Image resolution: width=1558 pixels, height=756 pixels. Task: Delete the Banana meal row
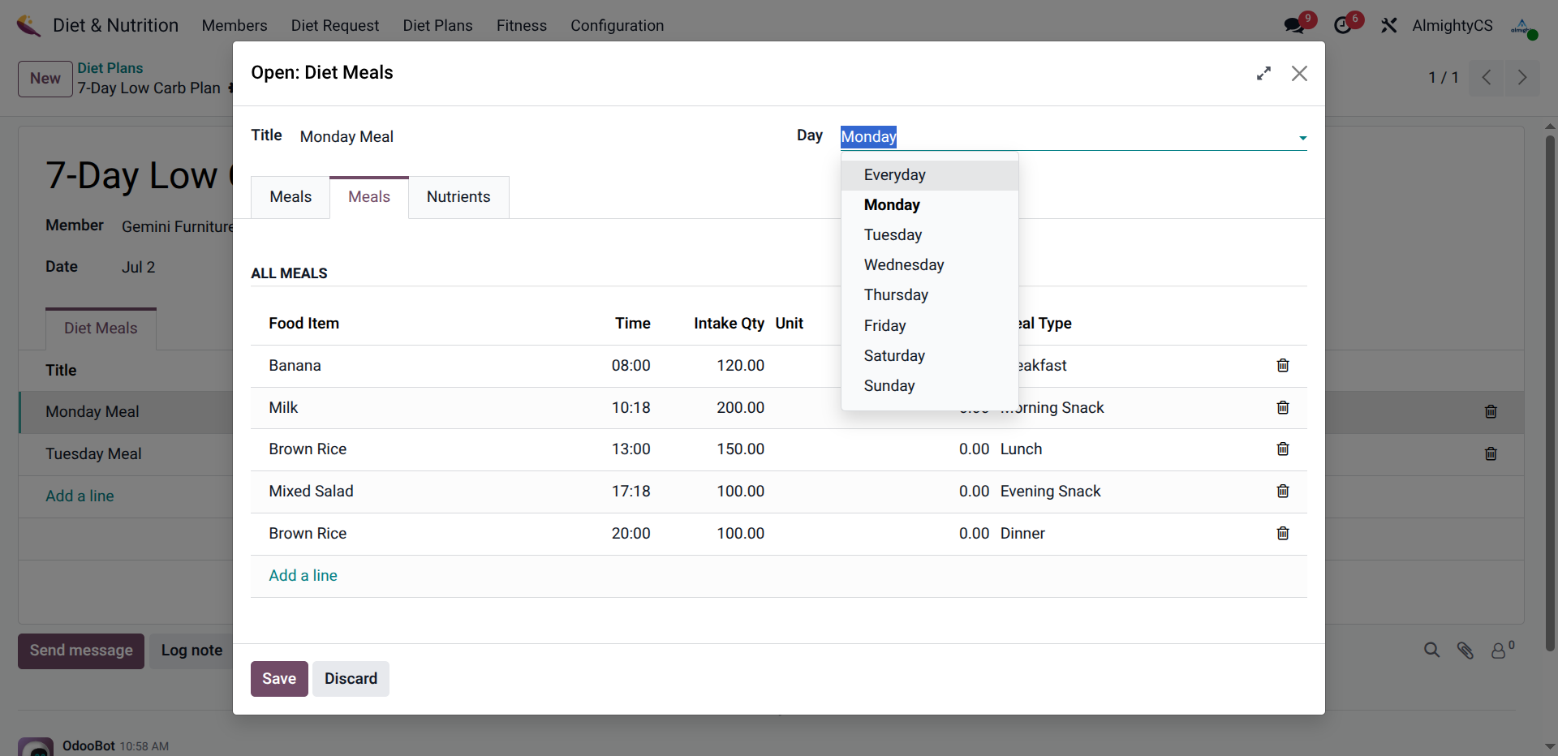point(1282,366)
